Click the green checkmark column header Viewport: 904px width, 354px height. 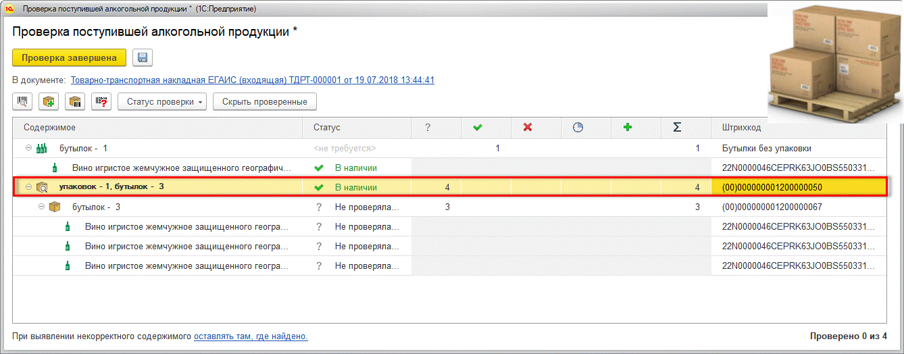(x=478, y=127)
